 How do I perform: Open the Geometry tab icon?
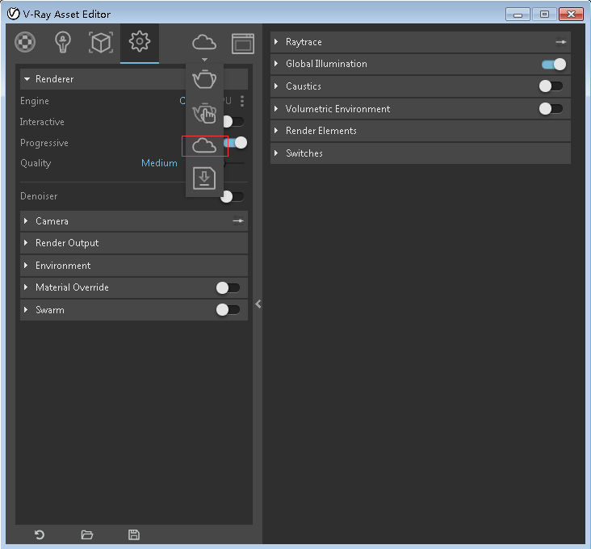coord(101,42)
